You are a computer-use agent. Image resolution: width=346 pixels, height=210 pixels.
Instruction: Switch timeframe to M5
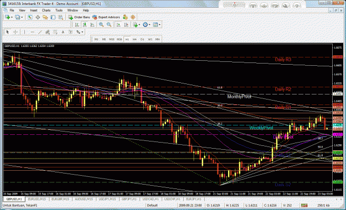pos(104,39)
